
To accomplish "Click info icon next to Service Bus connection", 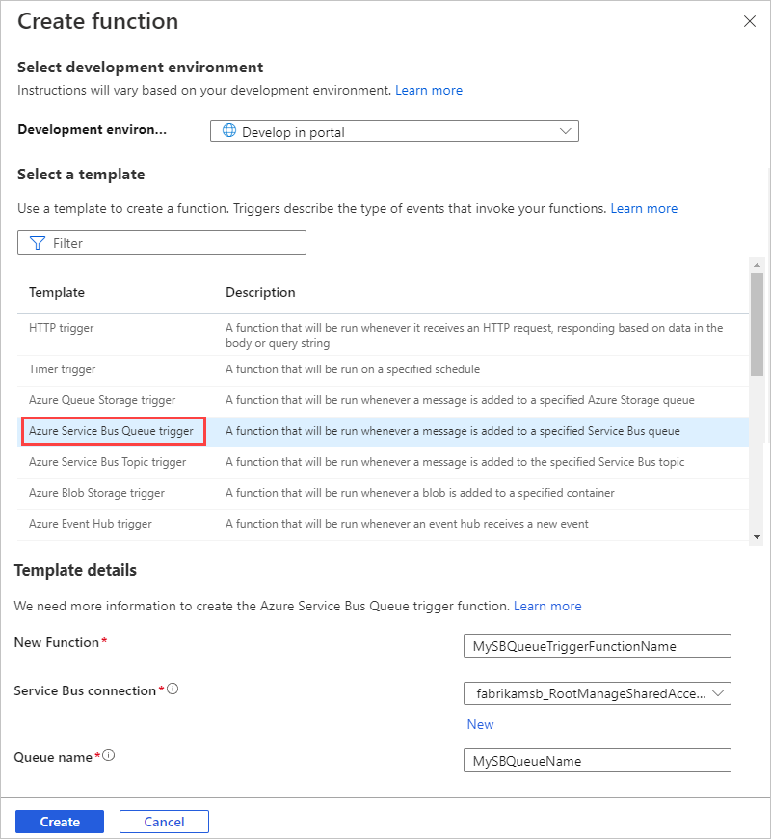I will pyautogui.click(x=173, y=690).
